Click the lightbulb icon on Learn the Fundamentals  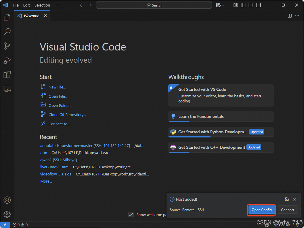click(x=173, y=116)
